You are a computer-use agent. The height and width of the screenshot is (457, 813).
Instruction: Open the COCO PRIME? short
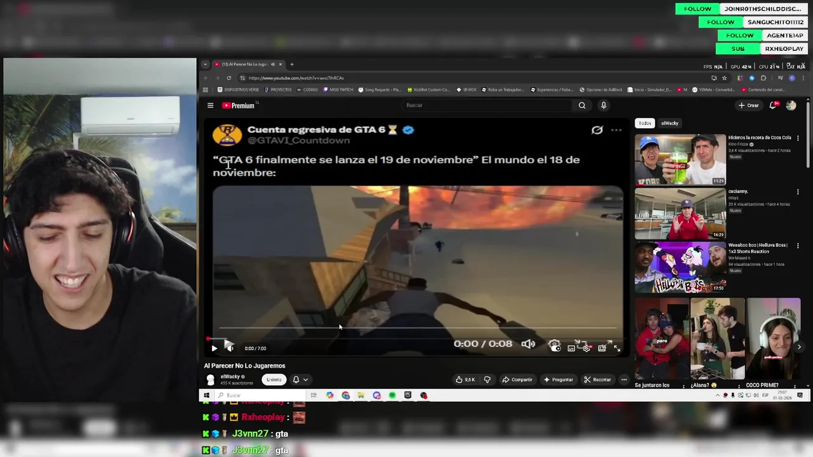pos(773,339)
